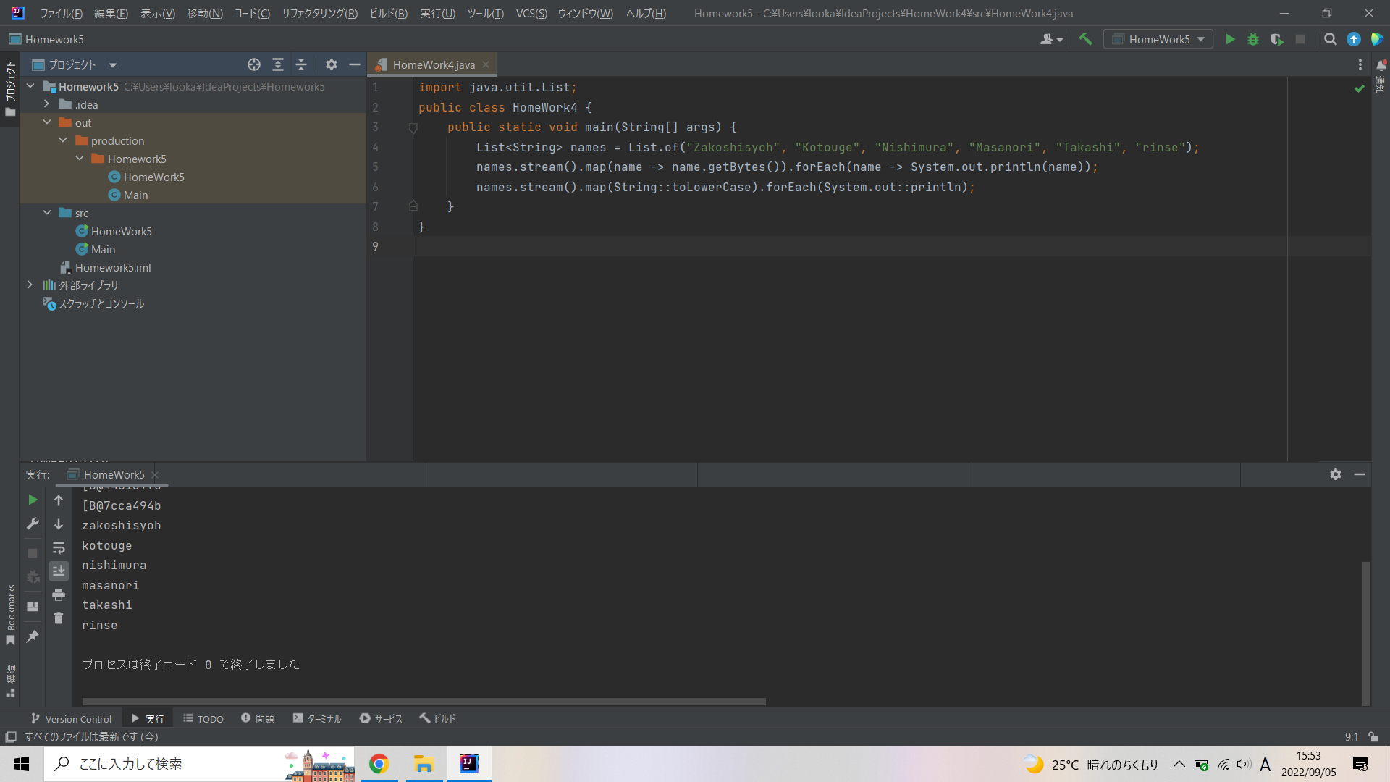The height and width of the screenshot is (782, 1390).
Task: Toggle scroll to end in console output
Action: click(x=59, y=571)
